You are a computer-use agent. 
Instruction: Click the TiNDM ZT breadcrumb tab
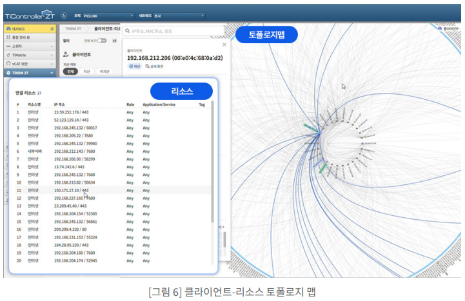(x=72, y=29)
